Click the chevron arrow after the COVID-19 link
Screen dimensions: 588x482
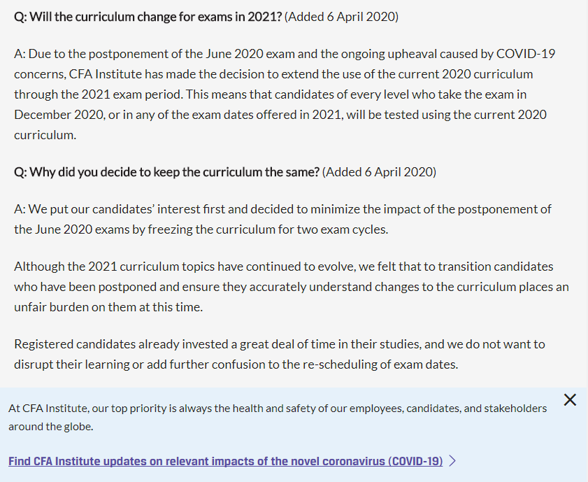tap(453, 461)
